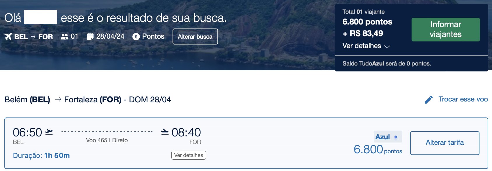The image size is (492, 171).
Task: Click the landing plane icon near 08:40
Action: 165,132
